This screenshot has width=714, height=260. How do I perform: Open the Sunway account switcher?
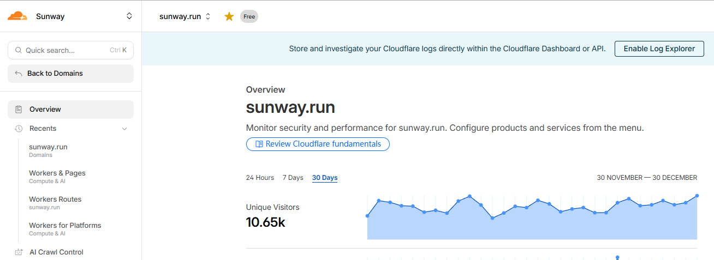pos(129,16)
